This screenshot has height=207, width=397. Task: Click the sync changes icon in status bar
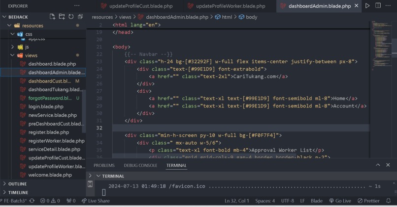[32, 201]
